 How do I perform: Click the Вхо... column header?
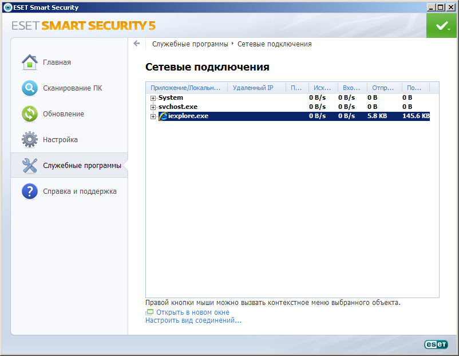click(353, 88)
